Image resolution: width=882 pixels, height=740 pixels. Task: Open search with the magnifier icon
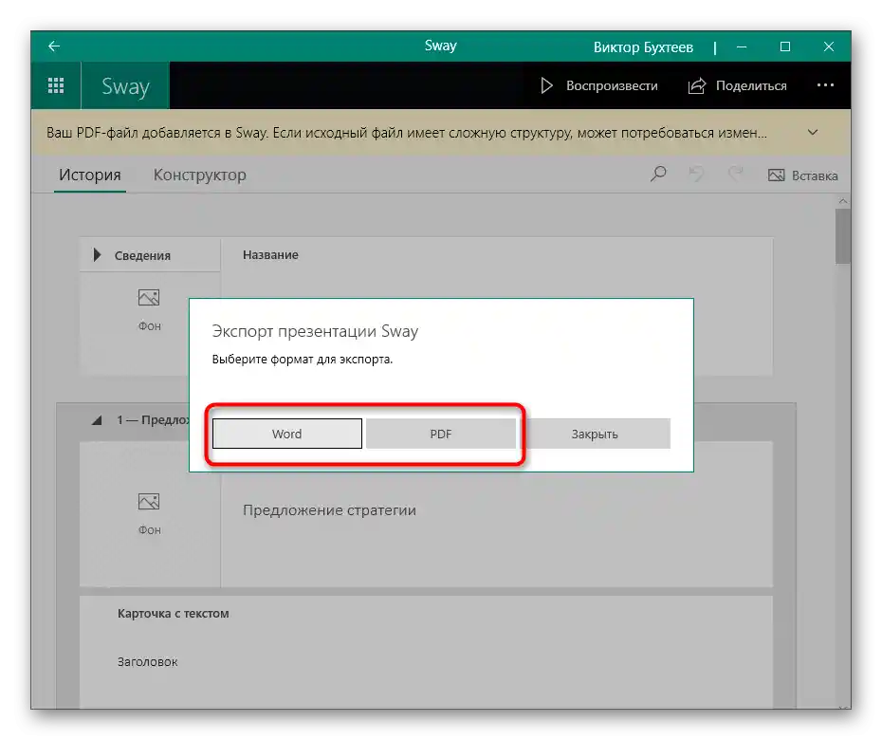(658, 174)
